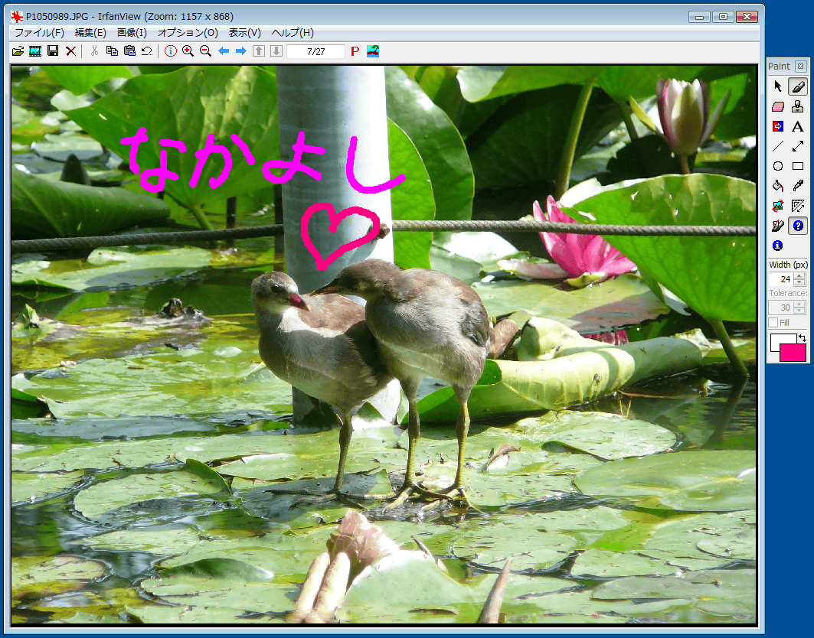The height and width of the screenshot is (638, 814).
Task: Click the pink foreground color swatch
Action: tap(793, 353)
